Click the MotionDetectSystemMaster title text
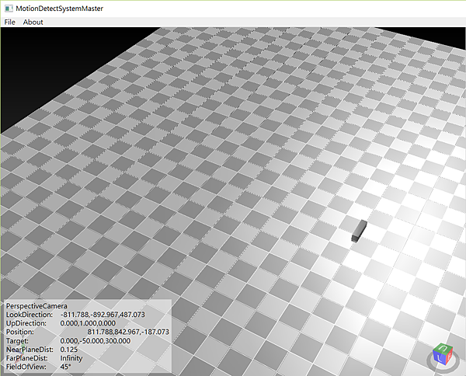Viewport: 466px width, 376px height. click(x=60, y=9)
